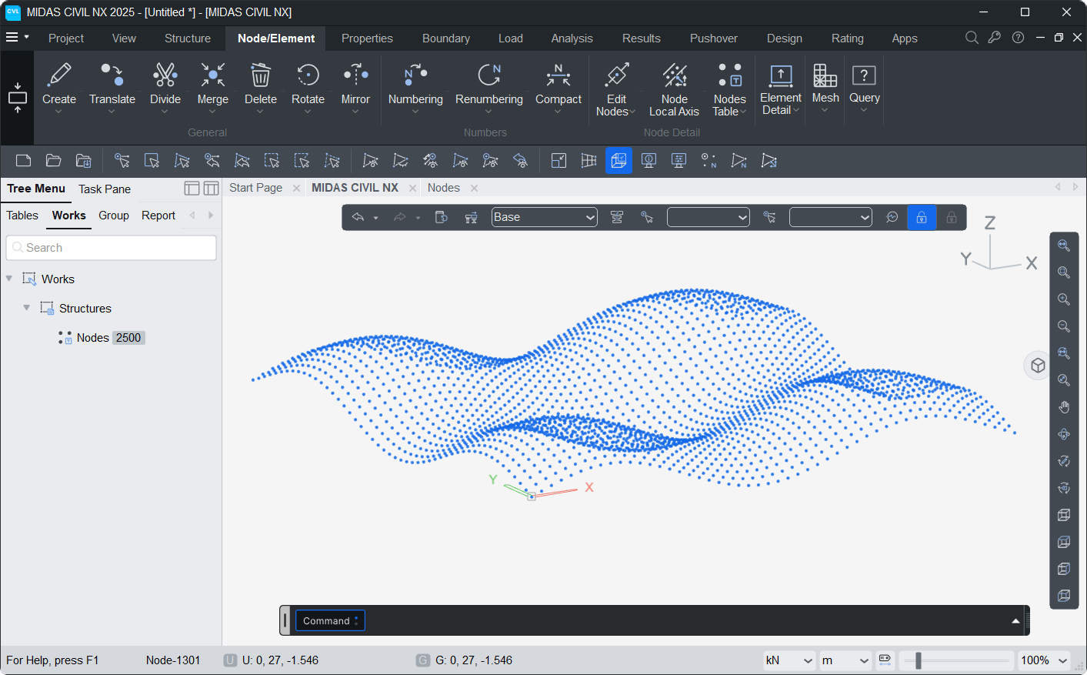
Task: Toggle single-pane layout icon in Tree Menu
Action: pyautogui.click(x=192, y=189)
